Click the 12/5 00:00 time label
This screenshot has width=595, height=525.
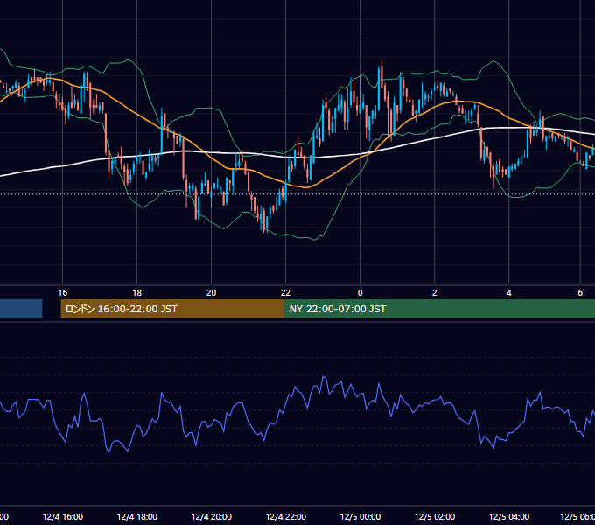pyautogui.click(x=360, y=516)
